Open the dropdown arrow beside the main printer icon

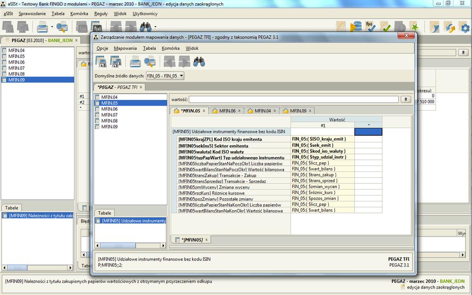point(52,27)
